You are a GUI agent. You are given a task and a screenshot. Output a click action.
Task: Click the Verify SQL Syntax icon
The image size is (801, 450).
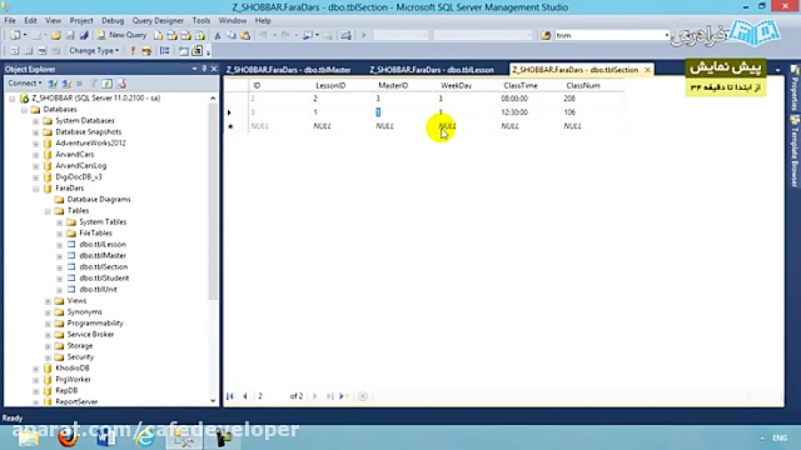(147, 51)
